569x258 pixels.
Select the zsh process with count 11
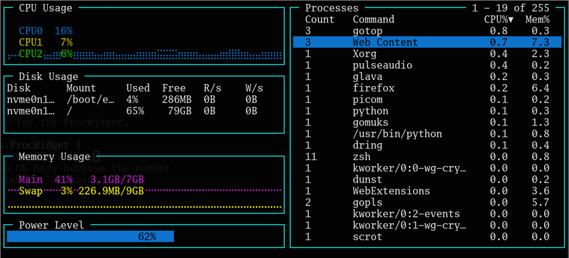click(427, 157)
